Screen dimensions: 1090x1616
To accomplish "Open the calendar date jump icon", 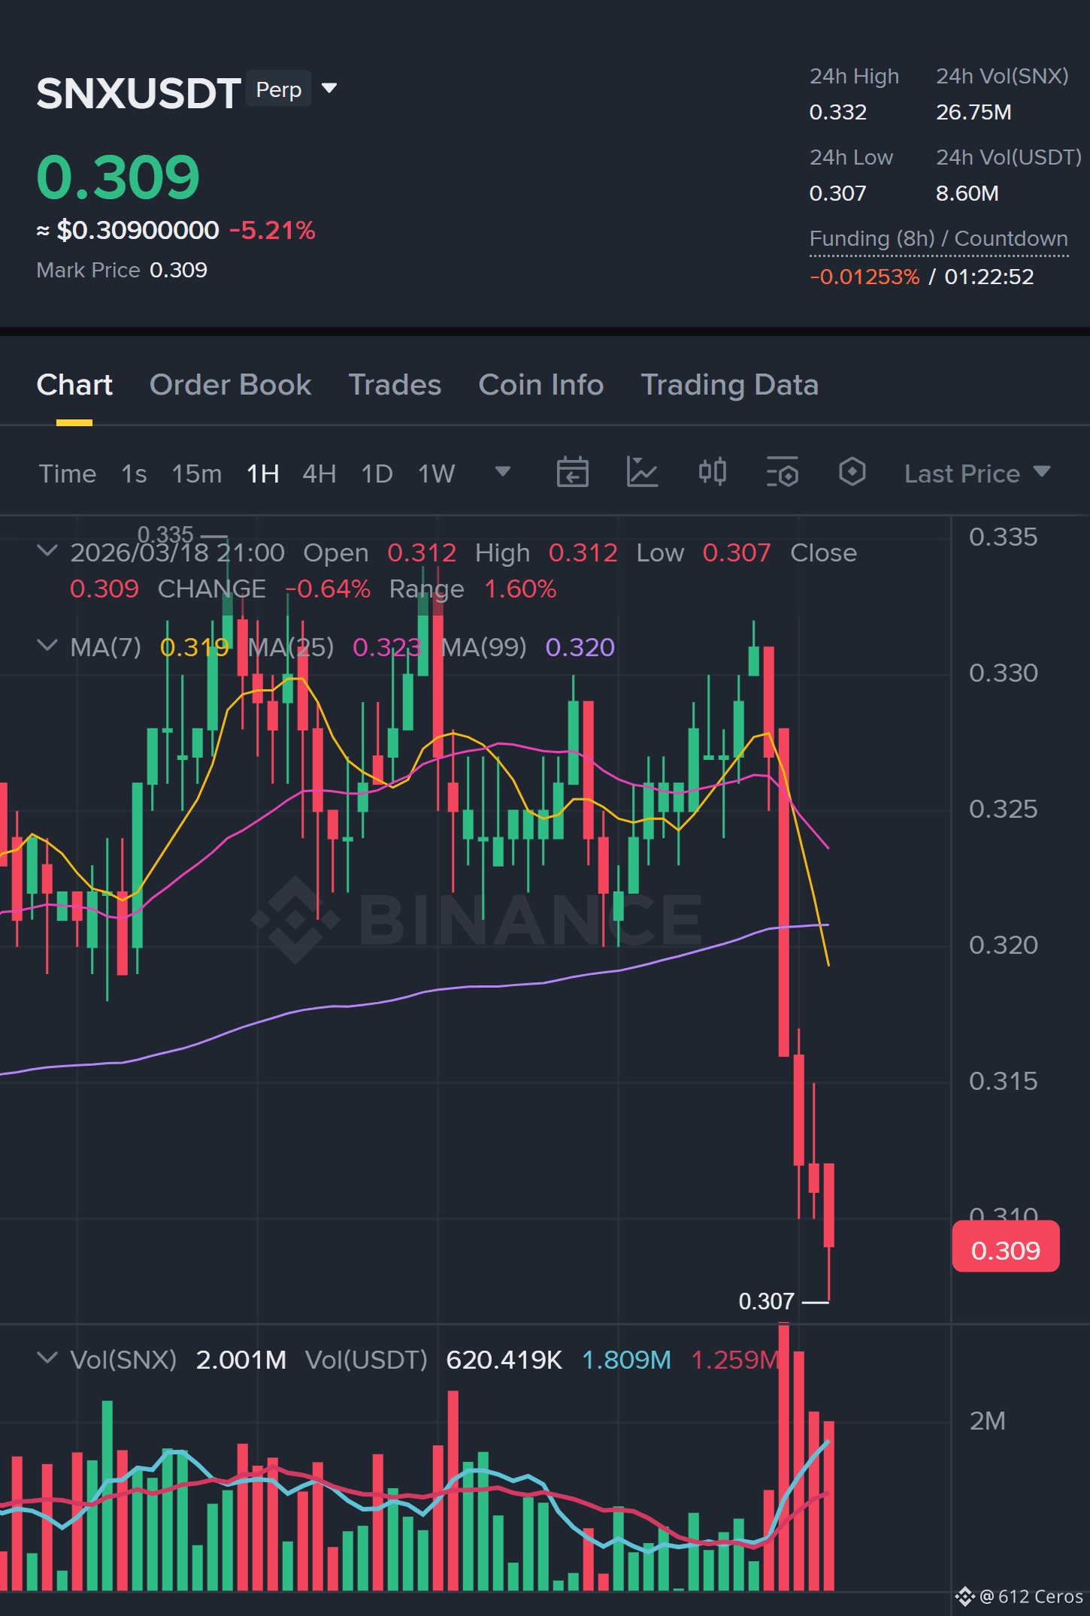I will click(x=572, y=473).
